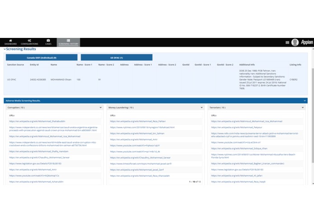The image size is (314, 223).
Task: Open the app grid navigation menu
Action: pyautogui.click(x=287, y=42)
